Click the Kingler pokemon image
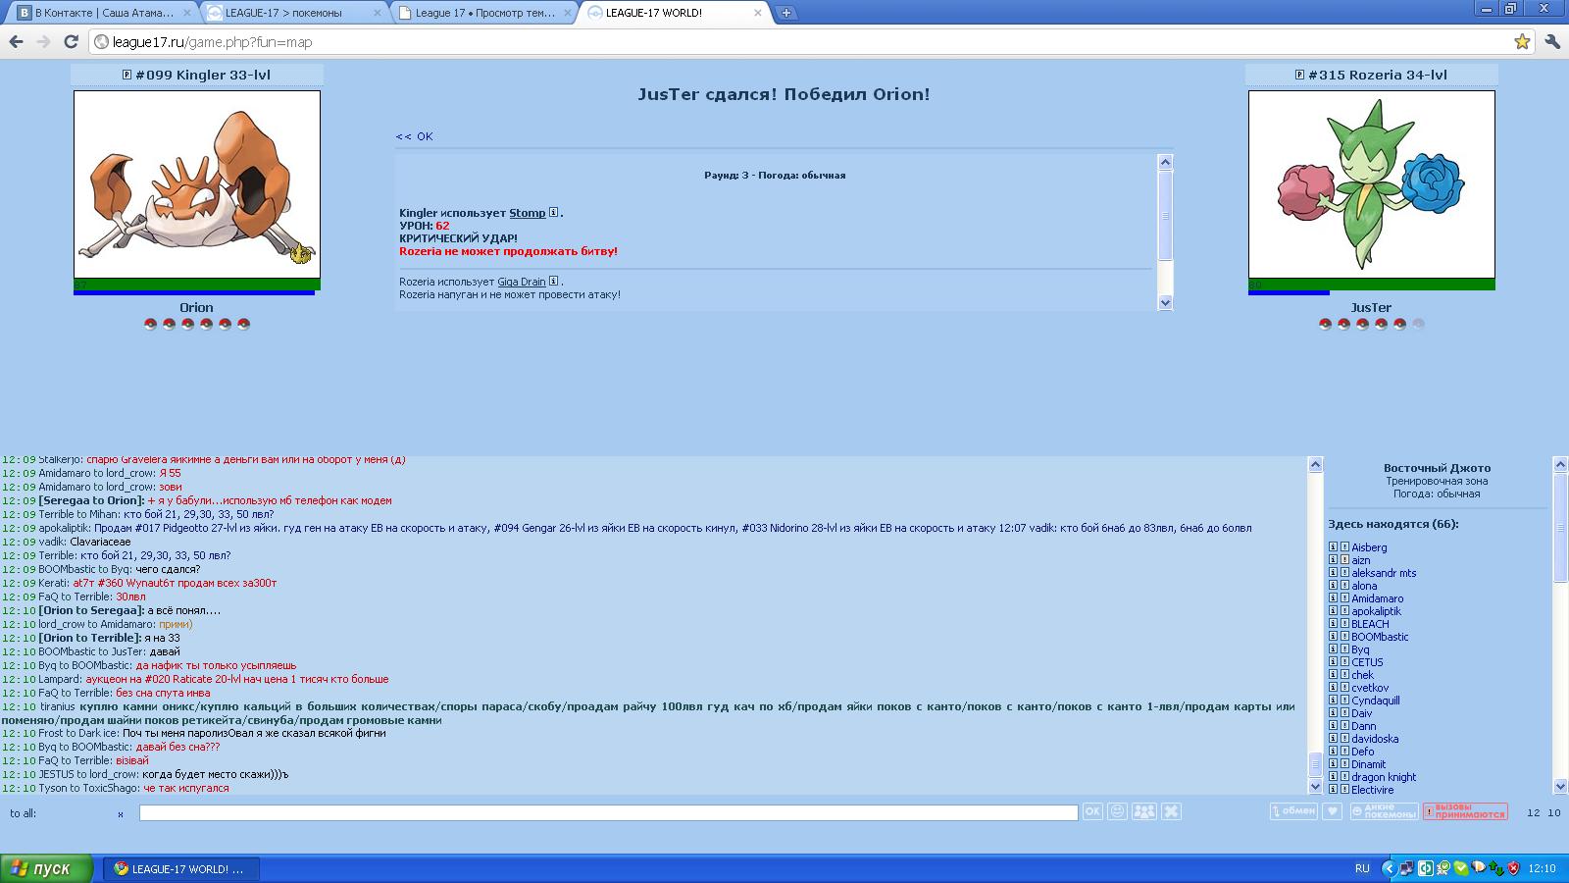This screenshot has width=1569, height=883. point(197,184)
